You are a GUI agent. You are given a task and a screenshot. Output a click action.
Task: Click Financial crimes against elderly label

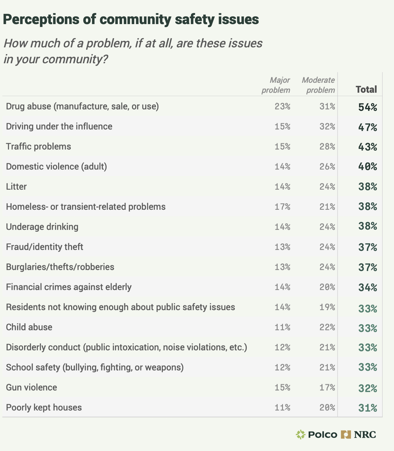[x=69, y=287]
